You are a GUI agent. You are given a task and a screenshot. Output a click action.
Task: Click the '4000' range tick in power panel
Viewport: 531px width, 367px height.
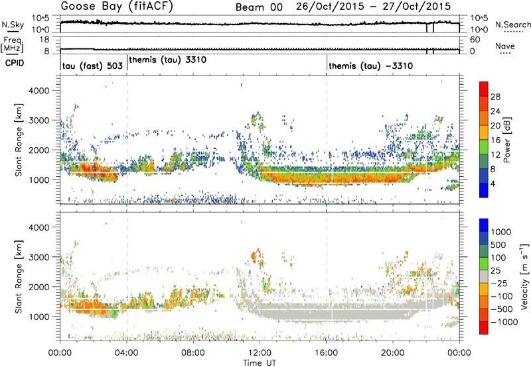(x=38, y=91)
